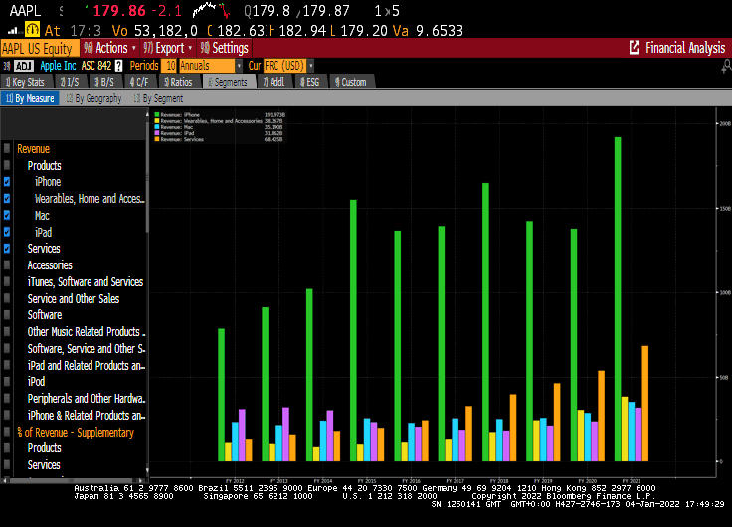Open the Export dropdown menu
The height and width of the screenshot is (527, 732).
click(x=169, y=48)
